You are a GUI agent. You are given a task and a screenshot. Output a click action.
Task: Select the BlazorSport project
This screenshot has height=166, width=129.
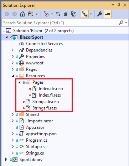[31, 37]
